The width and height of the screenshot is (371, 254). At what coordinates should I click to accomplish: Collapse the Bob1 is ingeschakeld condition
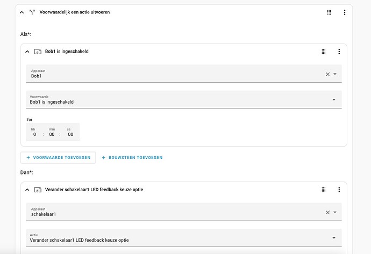pyautogui.click(x=27, y=52)
